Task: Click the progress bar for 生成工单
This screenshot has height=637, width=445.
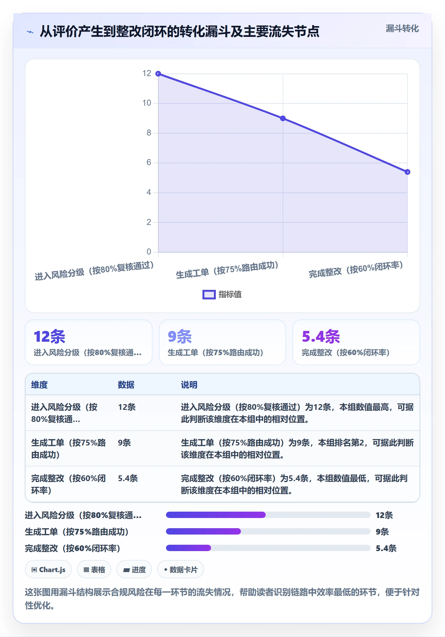Action: coord(268,531)
